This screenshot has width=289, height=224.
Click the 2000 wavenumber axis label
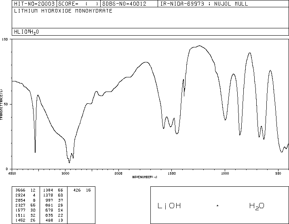[118, 173]
